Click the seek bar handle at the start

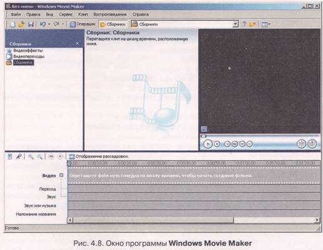point(204,136)
